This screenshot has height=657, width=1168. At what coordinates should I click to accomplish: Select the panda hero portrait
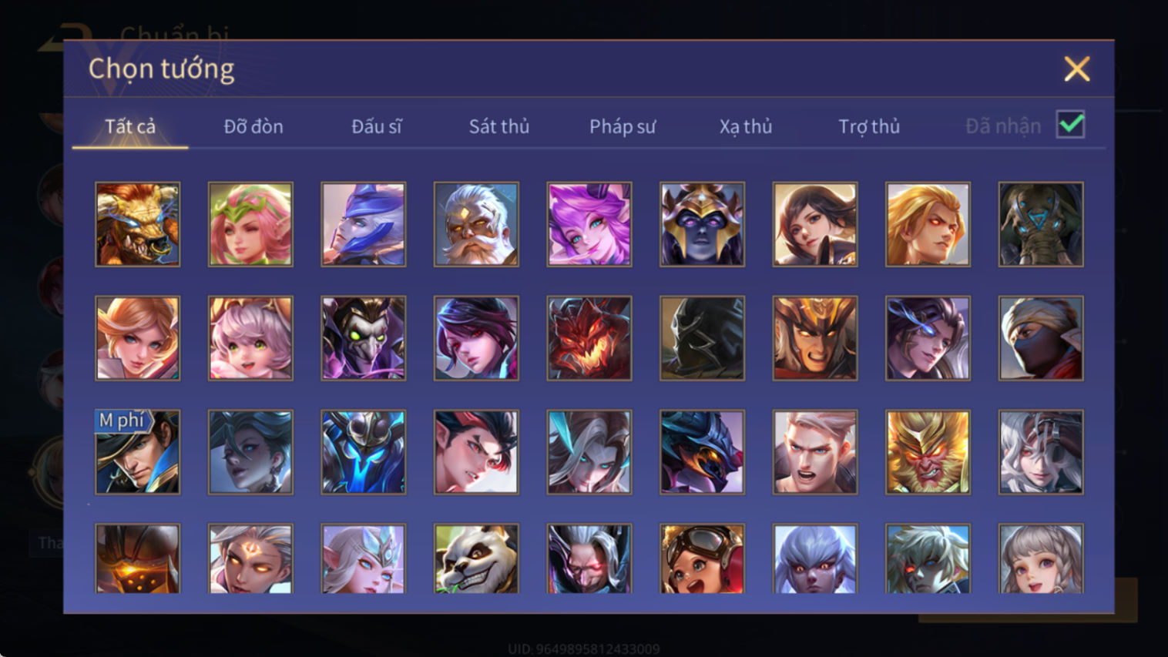pyautogui.click(x=476, y=559)
